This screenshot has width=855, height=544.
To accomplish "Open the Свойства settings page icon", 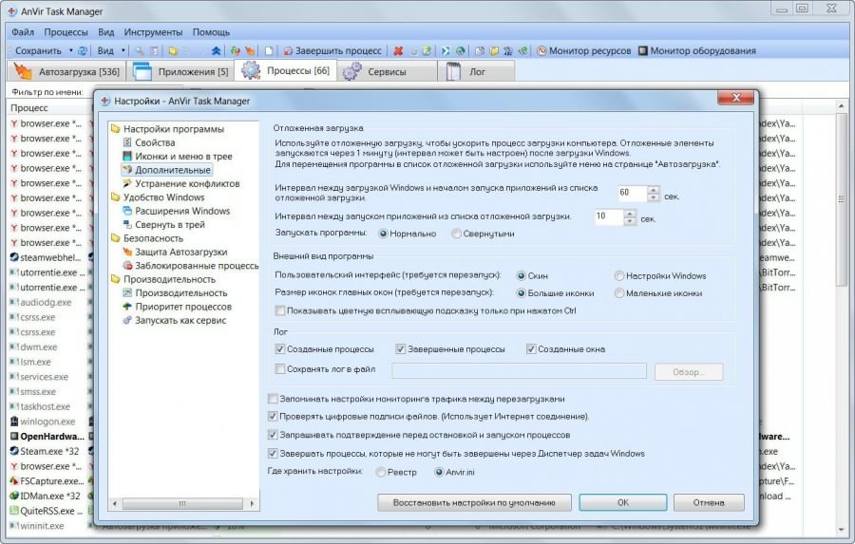I will pyautogui.click(x=127, y=142).
